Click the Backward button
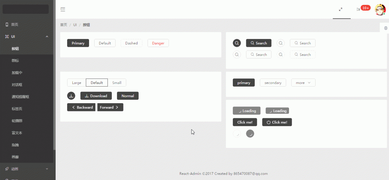 coord(81,107)
